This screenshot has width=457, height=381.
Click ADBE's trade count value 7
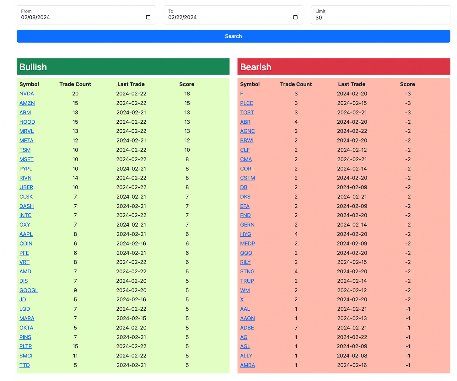click(296, 328)
